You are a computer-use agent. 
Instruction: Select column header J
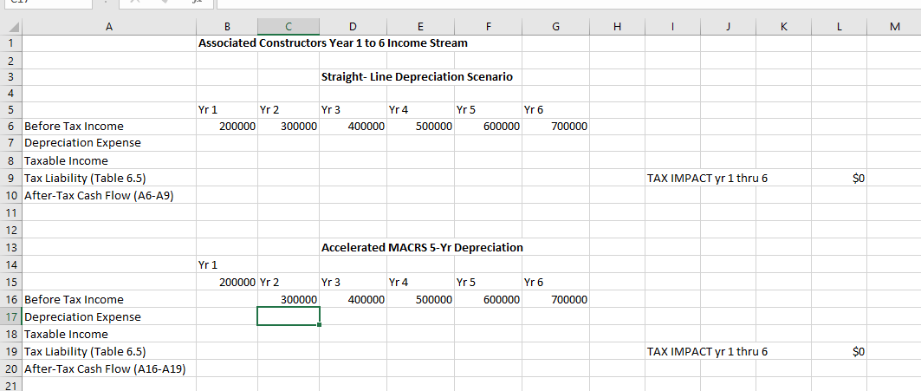click(728, 26)
